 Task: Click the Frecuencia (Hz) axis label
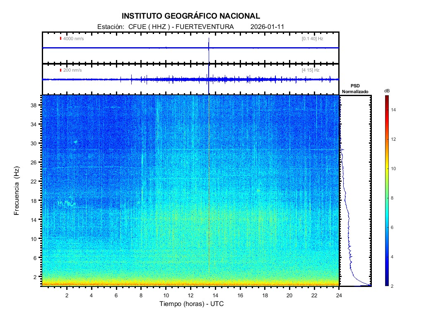[17, 191]
